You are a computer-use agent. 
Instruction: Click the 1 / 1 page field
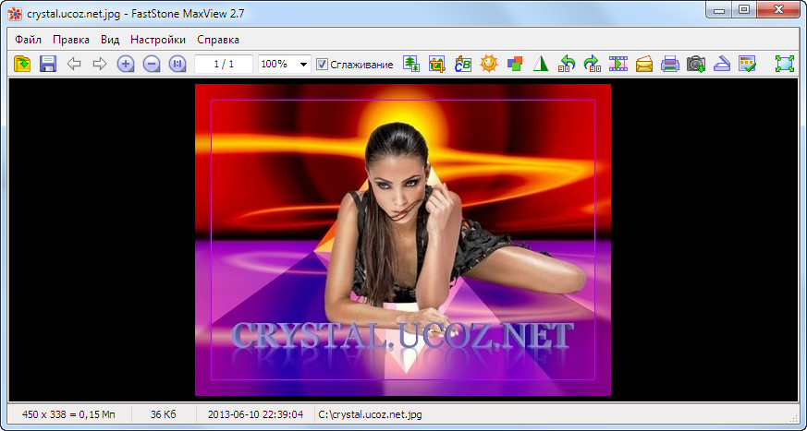click(x=224, y=65)
